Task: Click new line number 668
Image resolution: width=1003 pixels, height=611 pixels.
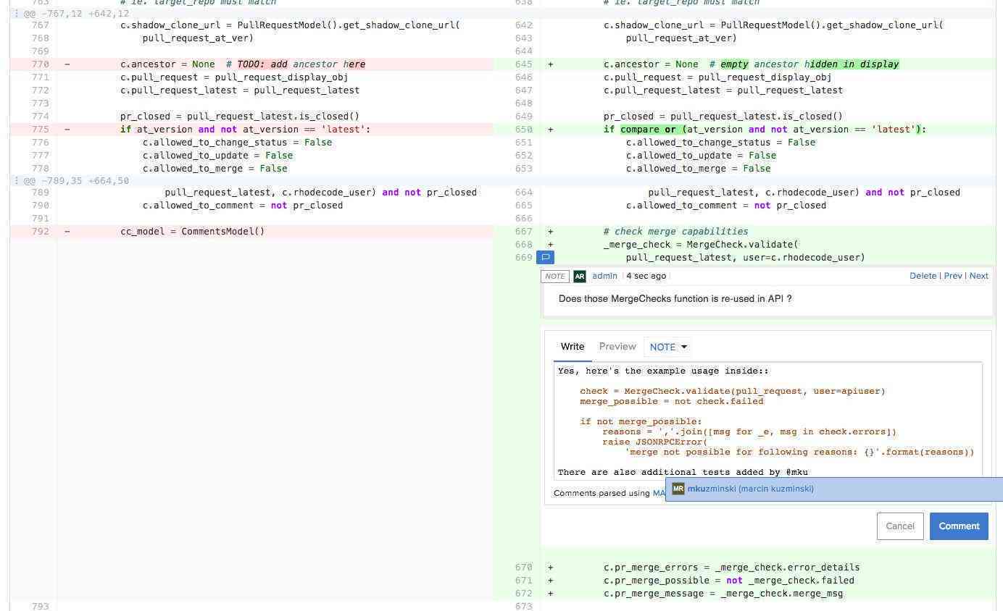Action: click(523, 245)
